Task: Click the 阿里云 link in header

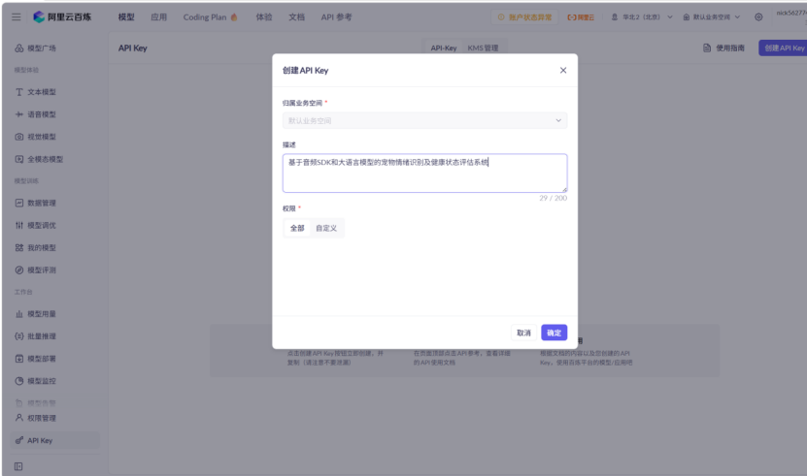Action: point(581,16)
